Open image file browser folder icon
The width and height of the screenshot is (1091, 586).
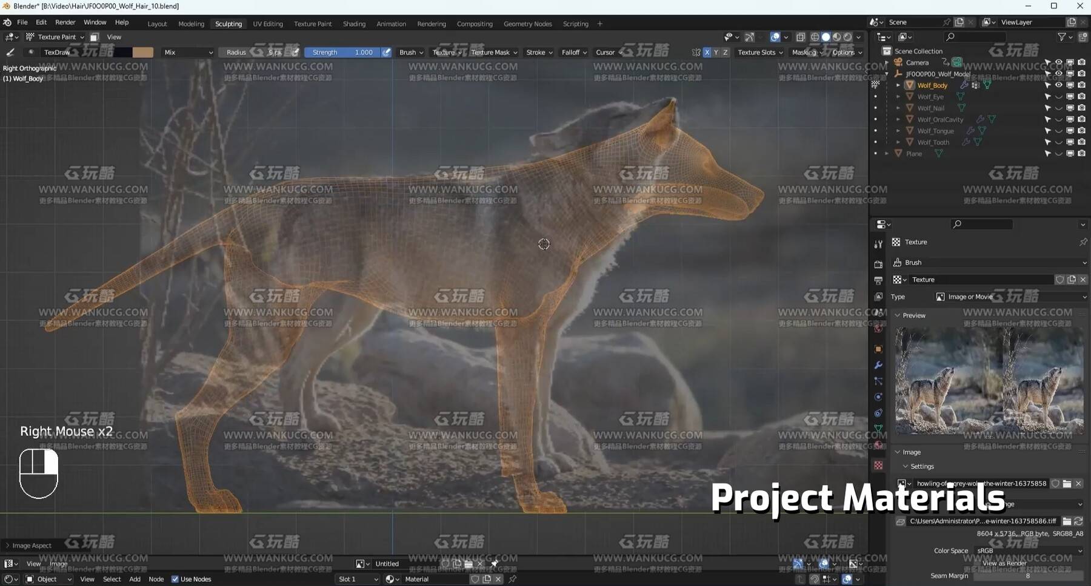(1067, 521)
